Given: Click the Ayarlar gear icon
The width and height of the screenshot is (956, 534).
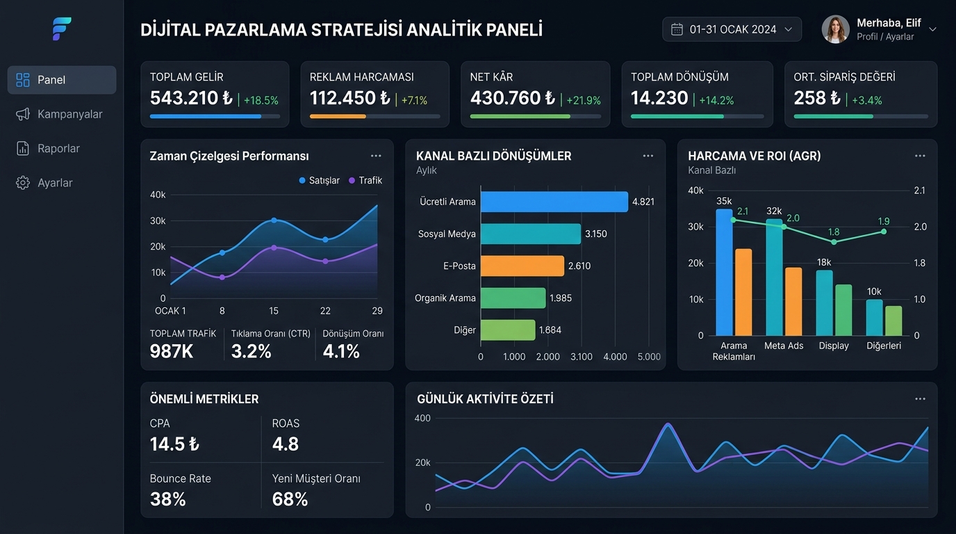Looking at the screenshot, I should click(23, 183).
